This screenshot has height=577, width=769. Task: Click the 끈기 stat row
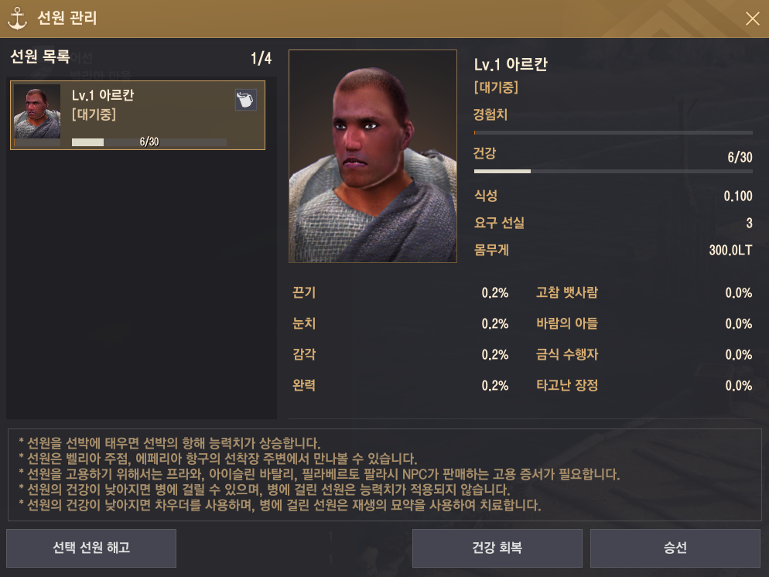click(x=400, y=292)
